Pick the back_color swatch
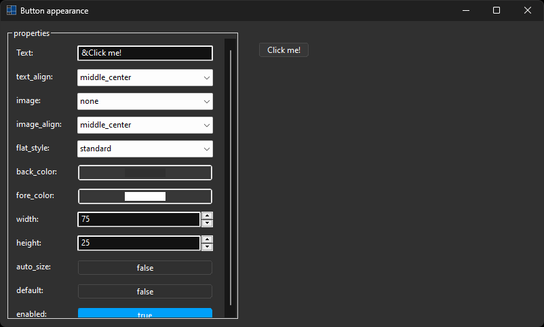Screen dimensions: 544x327 pos(145,172)
